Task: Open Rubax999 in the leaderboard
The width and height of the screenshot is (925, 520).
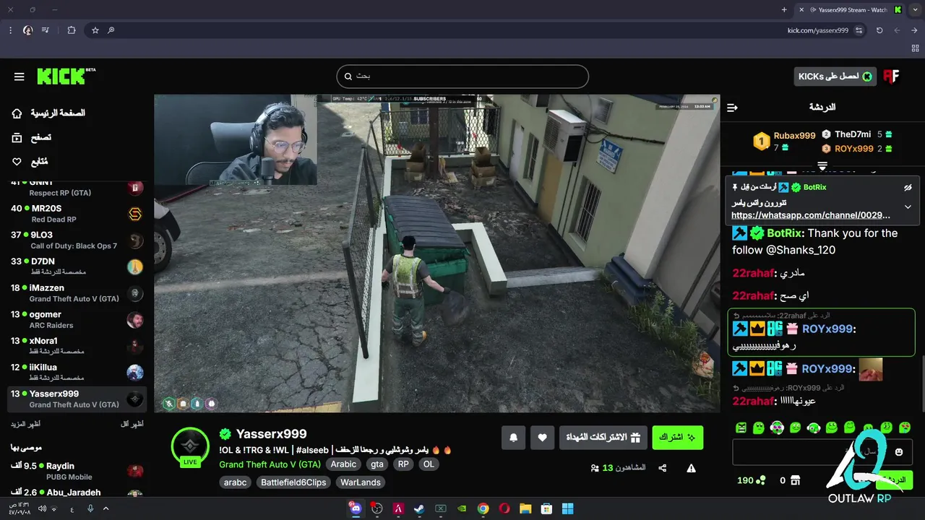Action: (794, 136)
